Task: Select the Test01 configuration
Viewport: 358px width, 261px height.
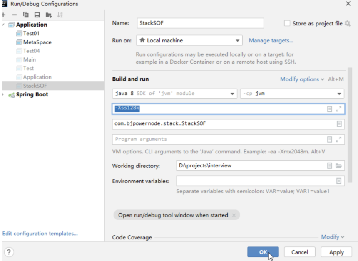Action: (31, 34)
